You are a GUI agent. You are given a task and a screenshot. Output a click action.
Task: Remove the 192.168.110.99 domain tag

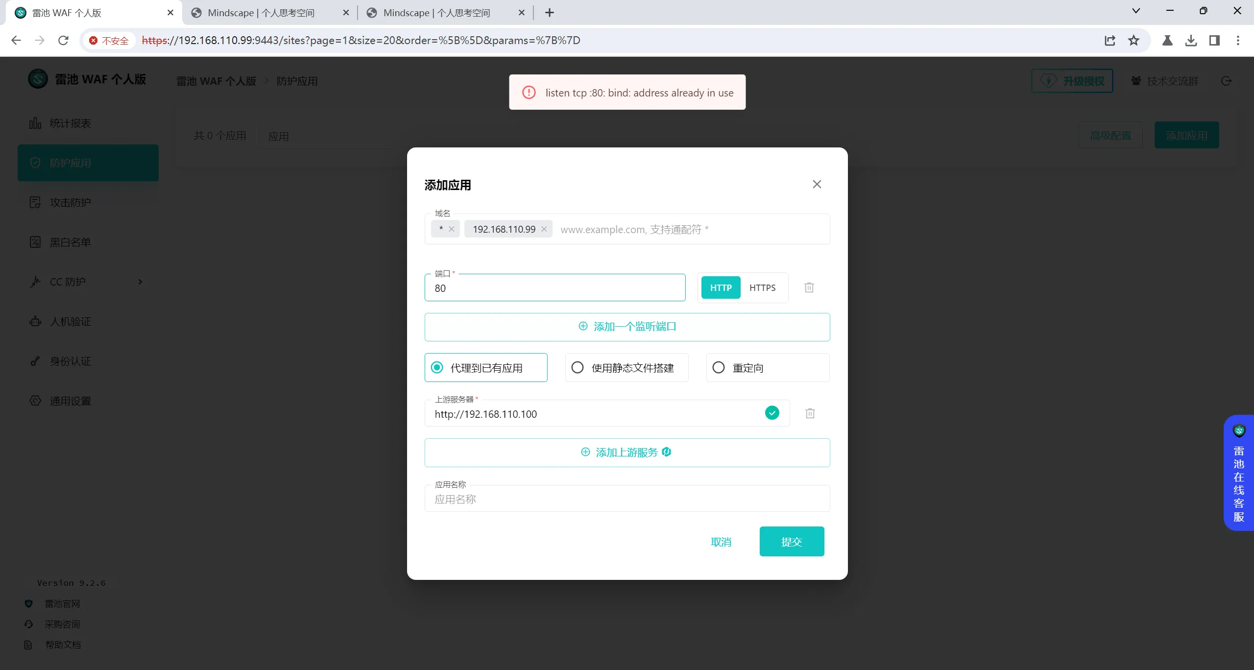tap(544, 229)
